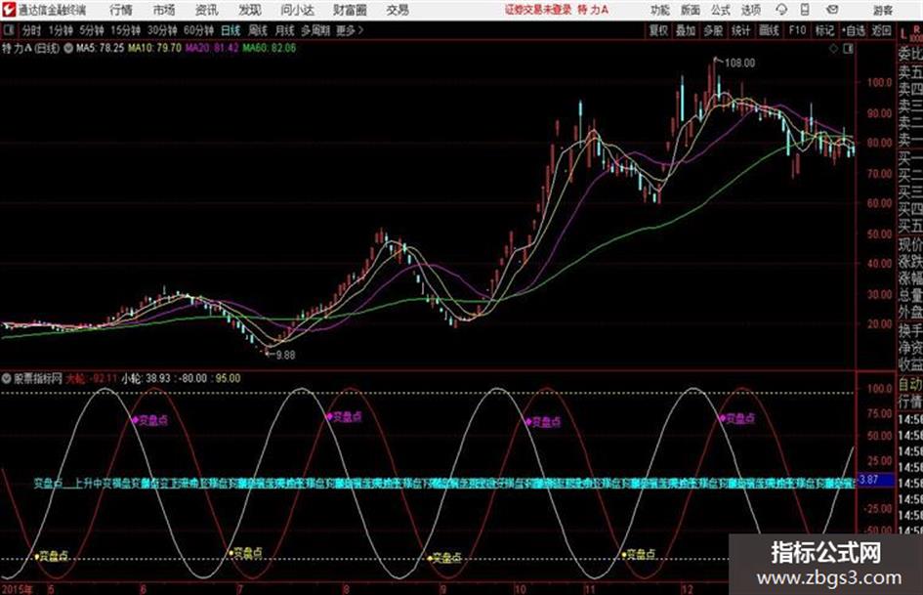Open the 市场 menu
923x595 pixels.
click(x=164, y=10)
